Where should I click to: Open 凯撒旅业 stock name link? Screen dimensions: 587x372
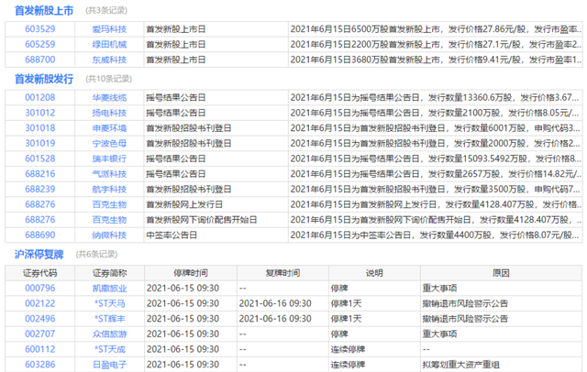point(109,289)
